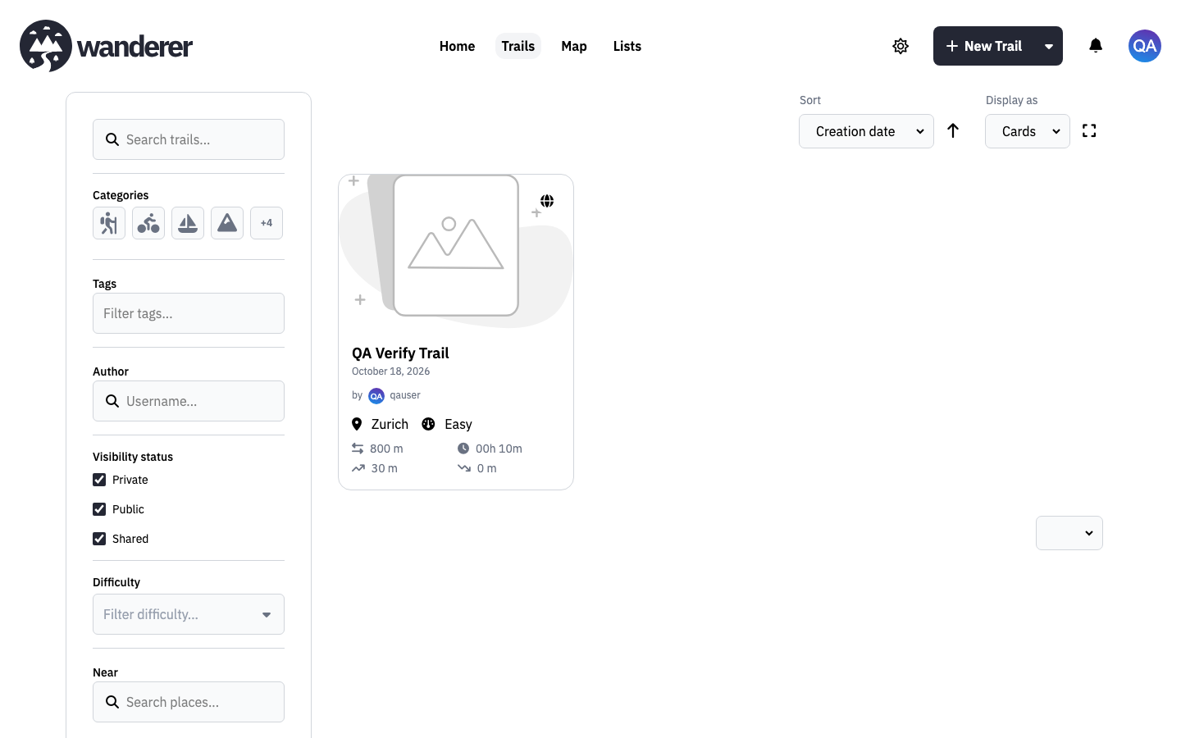Click the 30 m ascent value
The image size is (1181, 738).
384,468
